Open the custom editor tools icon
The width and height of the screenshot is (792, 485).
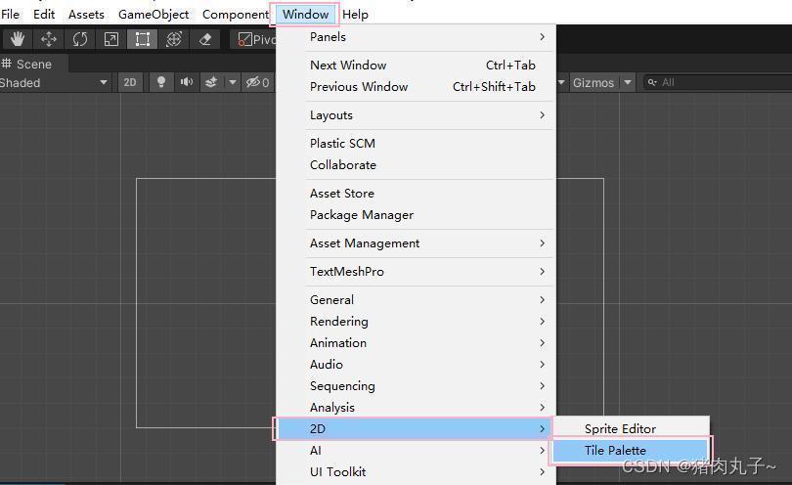pyautogui.click(x=205, y=39)
